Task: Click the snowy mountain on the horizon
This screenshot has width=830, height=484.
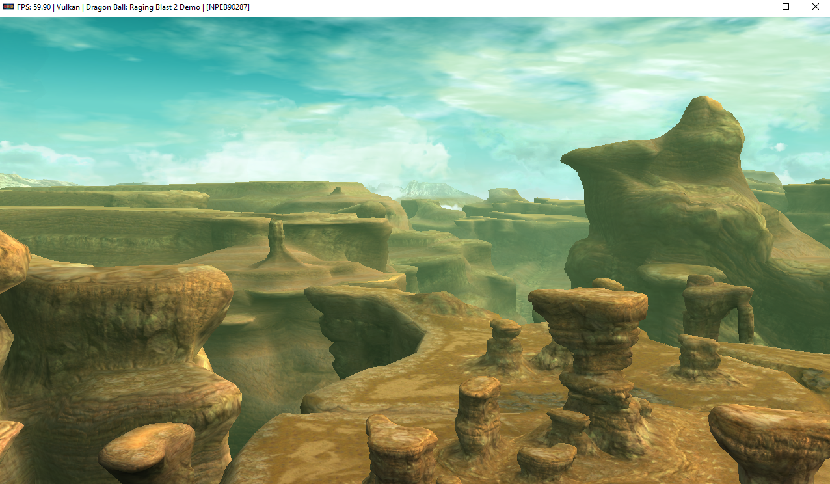Action: click(433, 191)
